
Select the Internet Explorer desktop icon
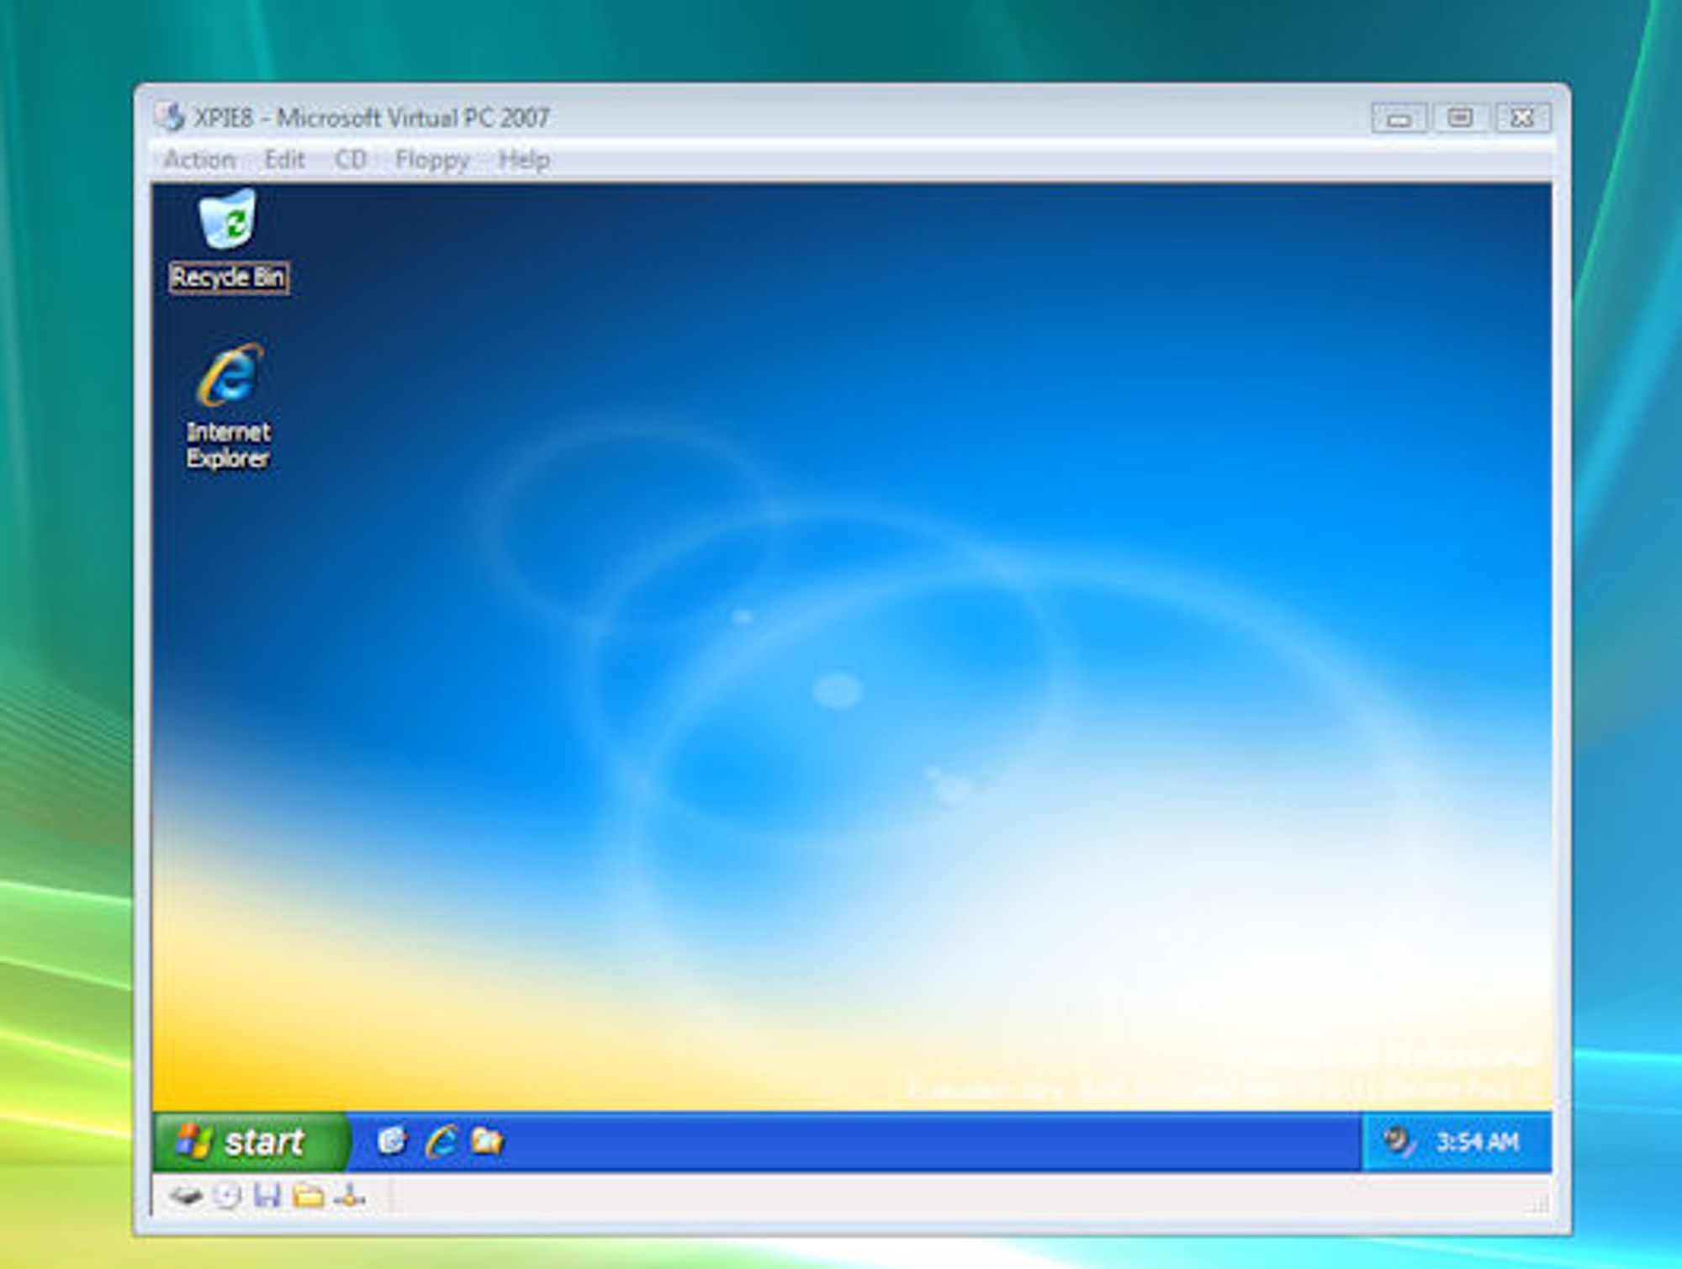pyautogui.click(x=229, y=405)
